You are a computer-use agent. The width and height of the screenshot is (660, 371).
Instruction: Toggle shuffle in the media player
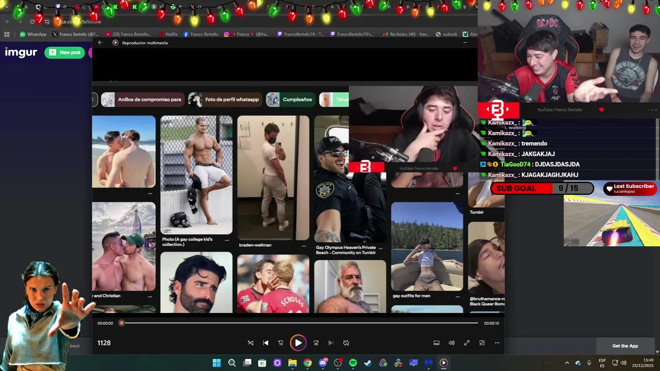pos(251,343)
